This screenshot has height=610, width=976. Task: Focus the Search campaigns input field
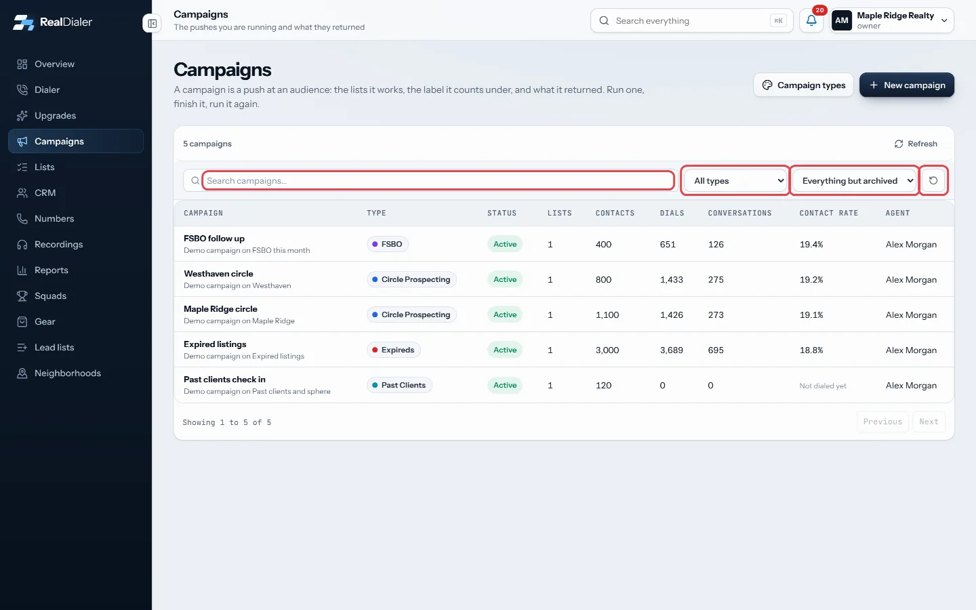(439, 181)
